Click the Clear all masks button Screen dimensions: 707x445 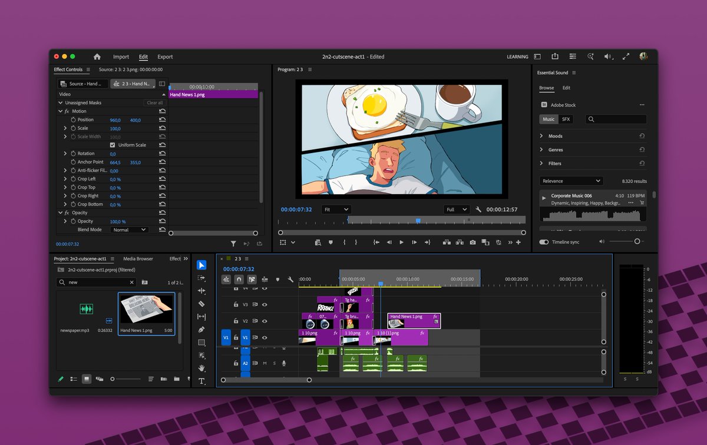155,102
